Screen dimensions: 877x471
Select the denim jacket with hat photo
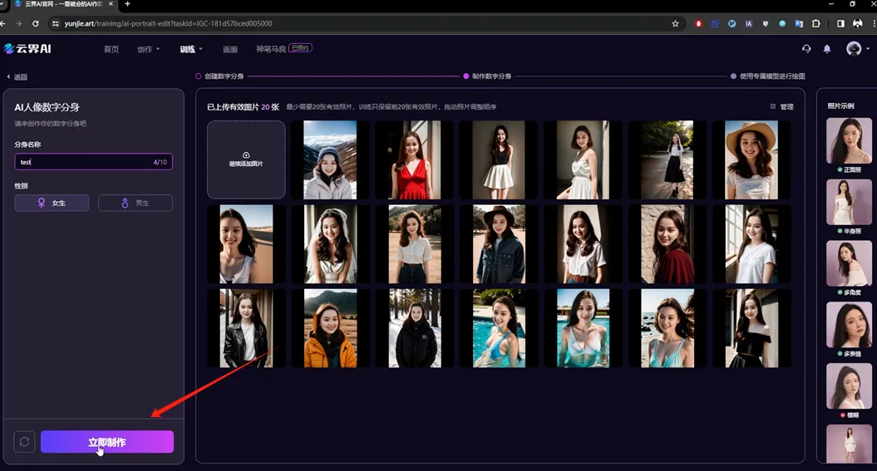499,244
